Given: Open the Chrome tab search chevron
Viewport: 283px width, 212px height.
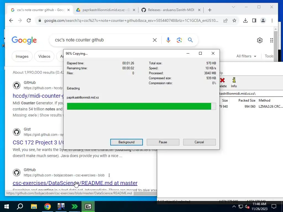Looking at the screenshot, I should point(233,7).
